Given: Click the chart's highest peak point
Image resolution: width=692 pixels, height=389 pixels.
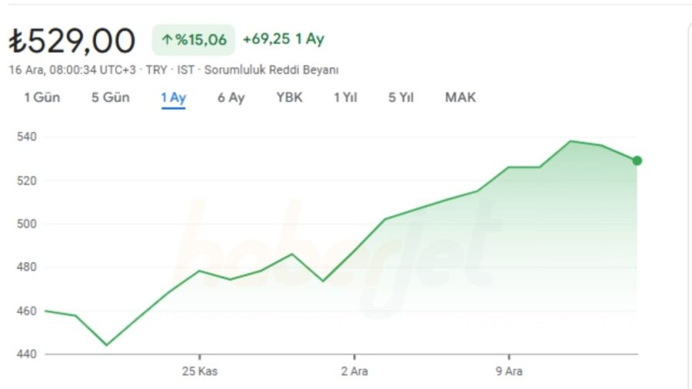Looking at the screenshot, I should [x=571, y=141].
